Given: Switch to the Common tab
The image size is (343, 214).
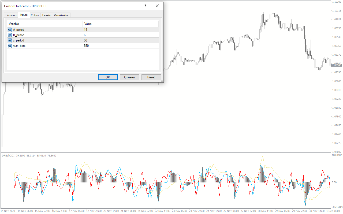Looking at the screenshot, I should pos(11,15).
